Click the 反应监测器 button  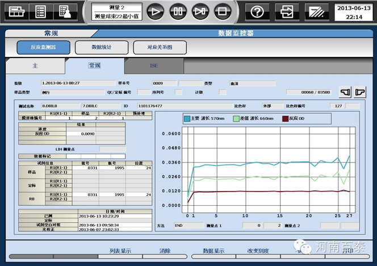44,48
